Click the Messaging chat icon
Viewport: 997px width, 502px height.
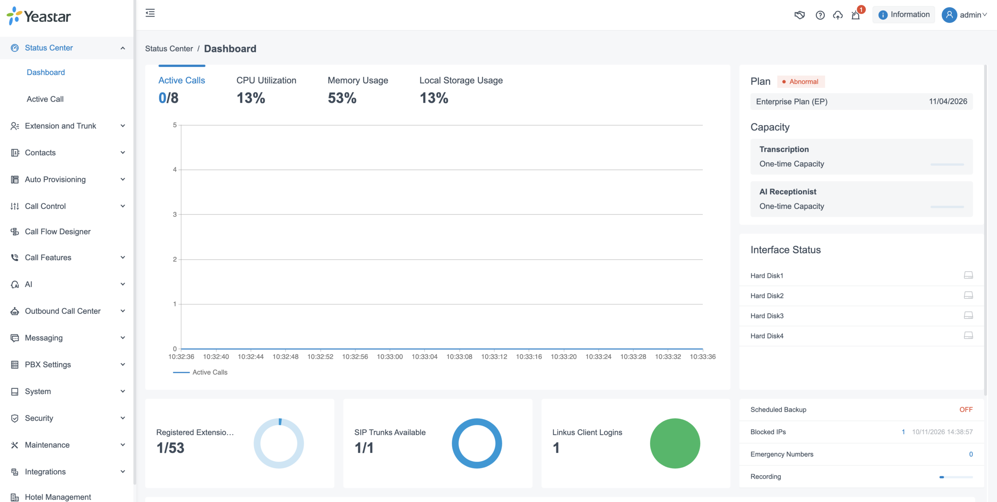coord(15,338)
